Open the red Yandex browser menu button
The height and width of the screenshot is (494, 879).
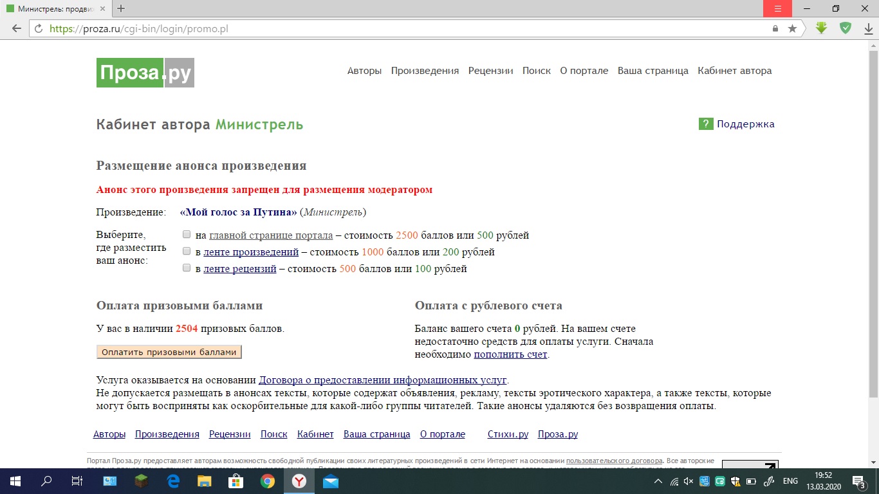pyautogui.click(x=777, y=8)
